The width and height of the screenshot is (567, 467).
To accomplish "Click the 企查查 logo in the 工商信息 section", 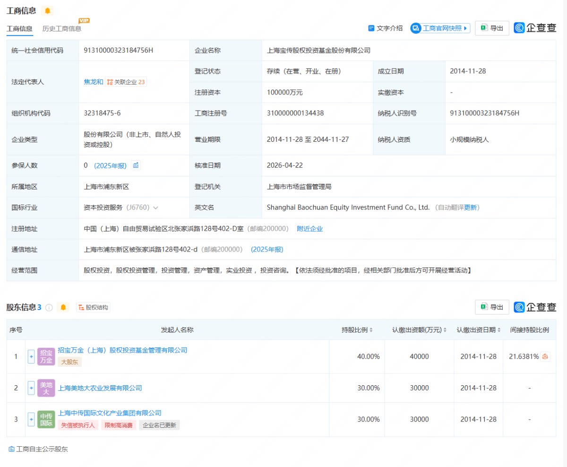I will coord(535,28).
